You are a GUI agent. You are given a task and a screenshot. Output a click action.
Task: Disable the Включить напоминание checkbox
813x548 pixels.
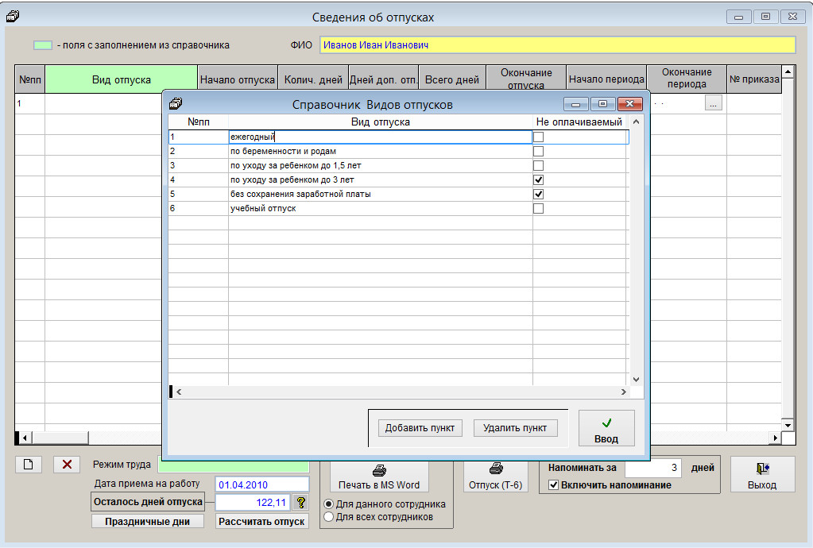[x=554, y=485]
